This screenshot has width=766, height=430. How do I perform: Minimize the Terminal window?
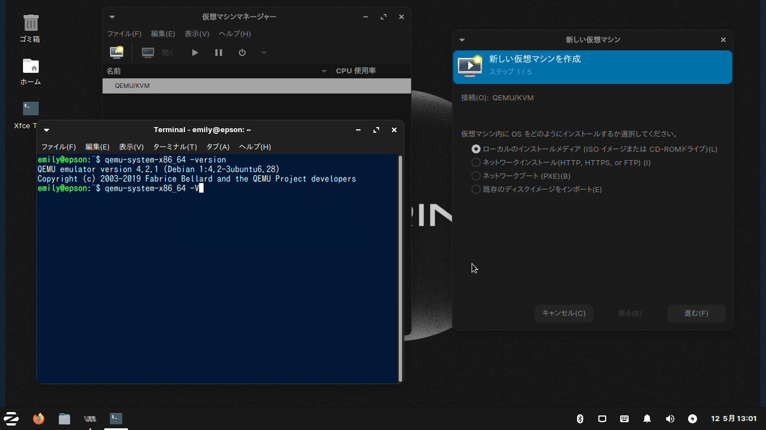(x=358, y=130)
